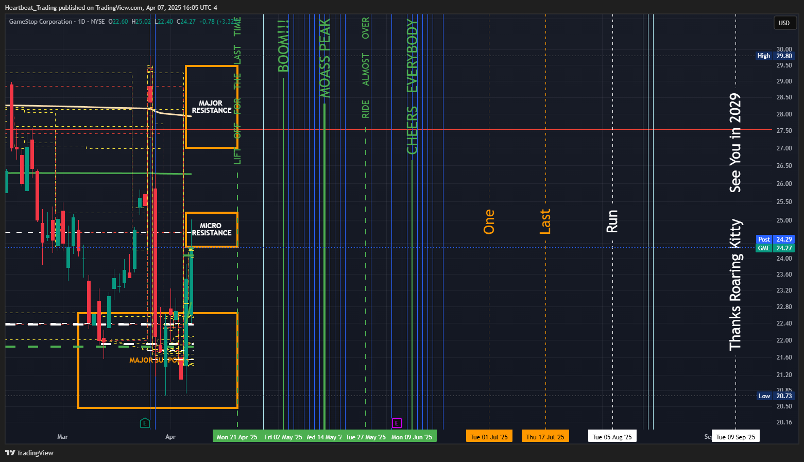This screenshot has width=804, height=462.
Task: Select the Tue 09 Sep '25 date marker
Action: pyautogui.click(x=735, y=437)
